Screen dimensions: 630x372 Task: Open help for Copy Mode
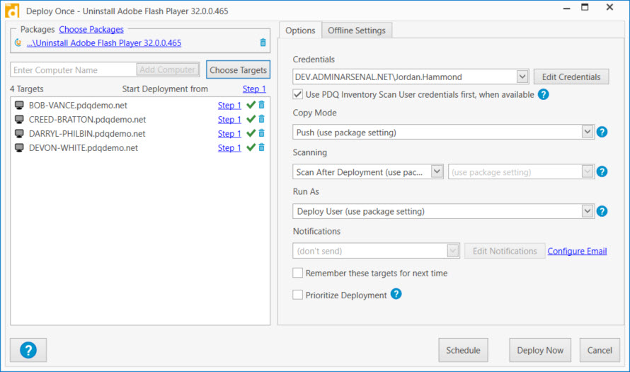click(x=602, y=132)
